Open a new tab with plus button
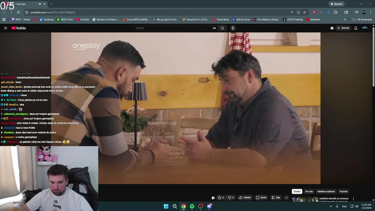 tap(52, 4)
